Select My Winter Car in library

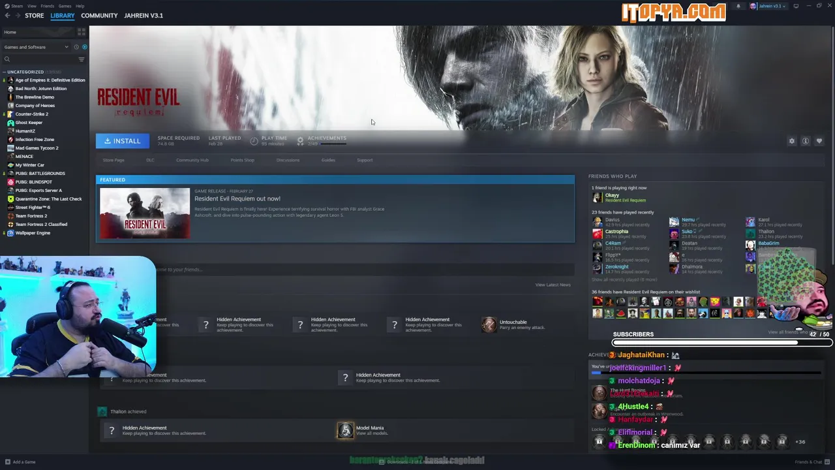(x=30, y=165)
